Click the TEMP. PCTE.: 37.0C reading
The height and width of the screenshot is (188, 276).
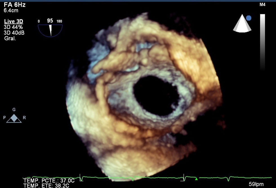tap(49, 181)
